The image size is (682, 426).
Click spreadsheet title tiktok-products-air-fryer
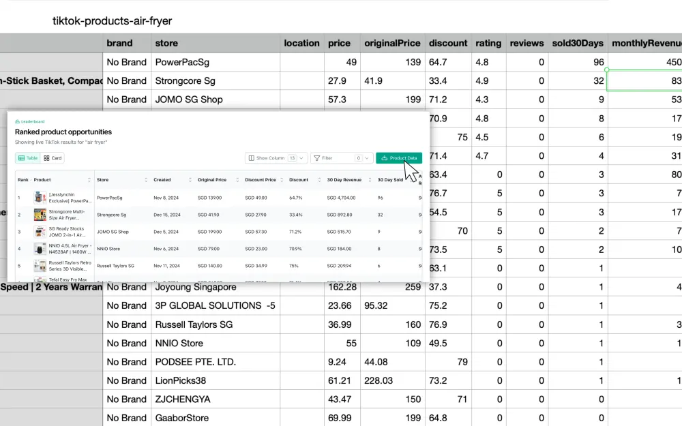tap(113, 21)
